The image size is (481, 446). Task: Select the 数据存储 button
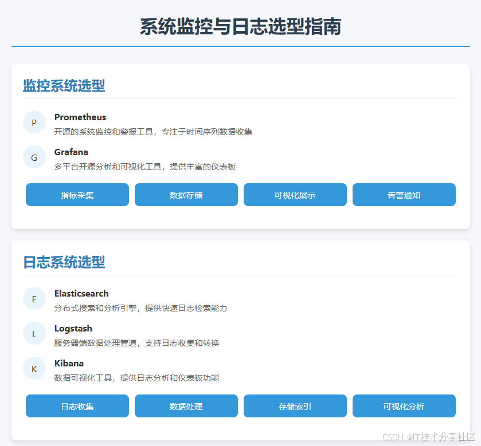[x=186, y=195]
